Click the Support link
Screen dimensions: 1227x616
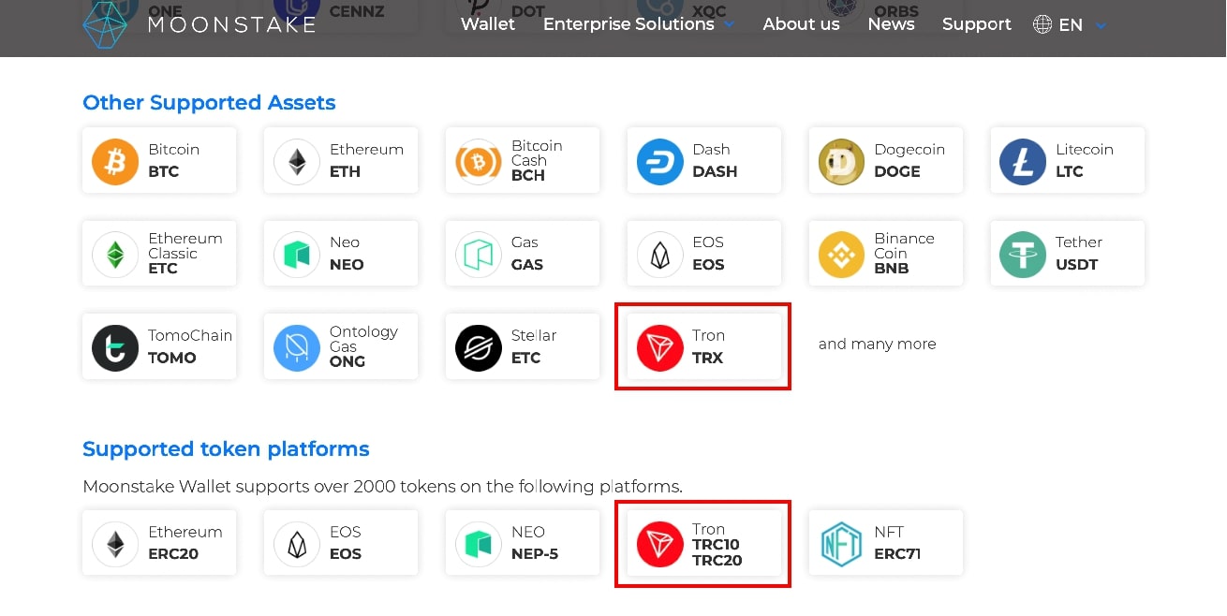pyautogui.click(x=976, y=24)
